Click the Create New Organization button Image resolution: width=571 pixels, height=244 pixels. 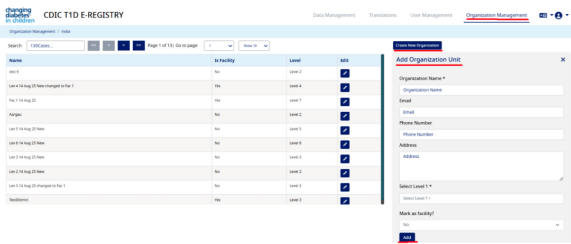point(417,46)
